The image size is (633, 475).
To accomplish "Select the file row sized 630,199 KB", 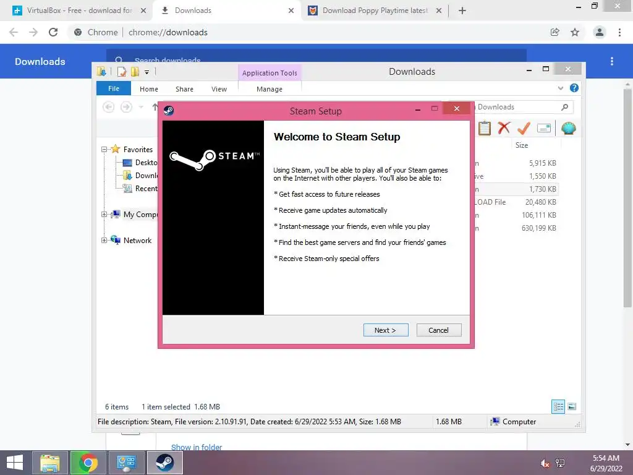I will tap(516, 228).
